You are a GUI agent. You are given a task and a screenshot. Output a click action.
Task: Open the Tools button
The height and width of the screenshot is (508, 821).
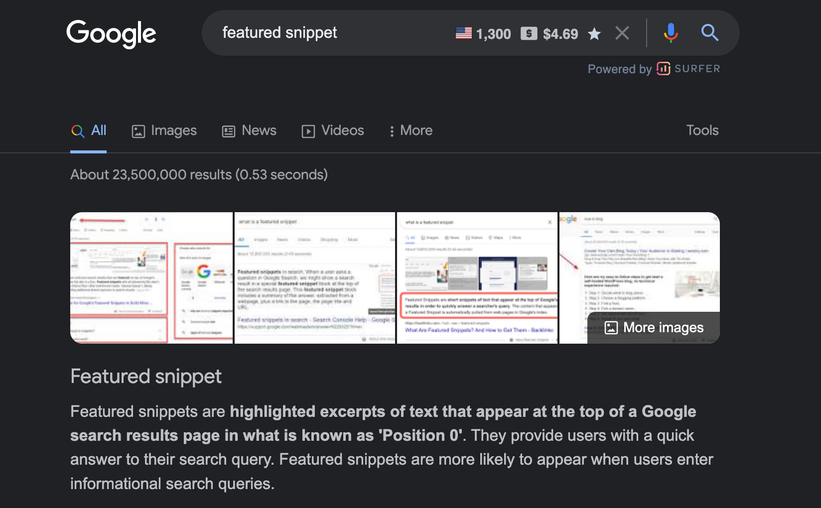(702, 130)
